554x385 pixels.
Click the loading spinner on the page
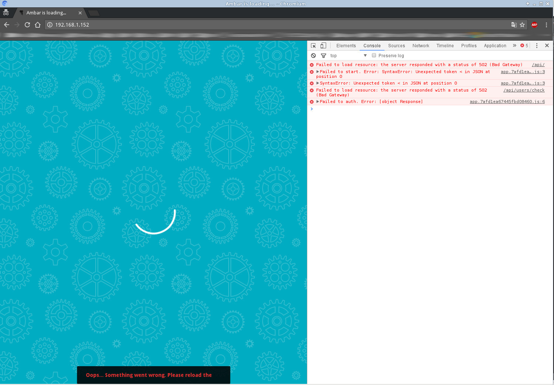click(x=155, y=221)
